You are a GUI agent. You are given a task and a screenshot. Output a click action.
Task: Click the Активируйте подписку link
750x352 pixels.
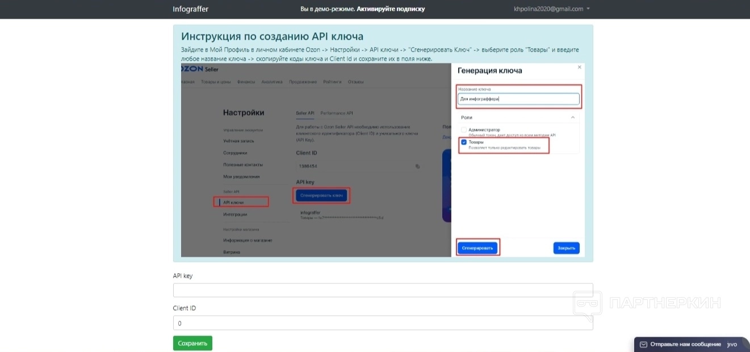tap(391, 9)
